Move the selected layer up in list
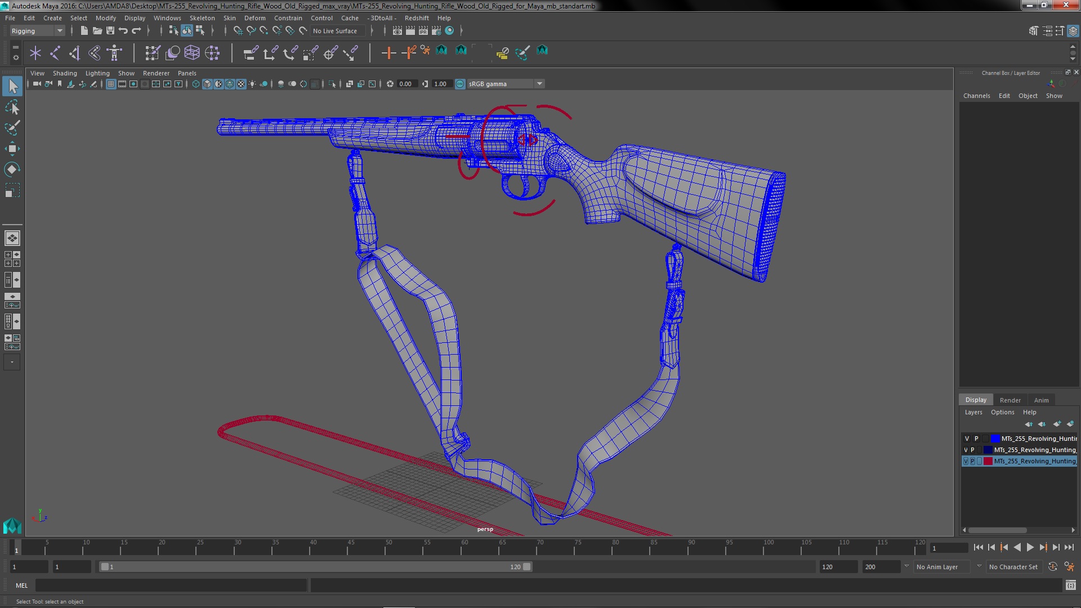Image resolution: width=1081 pixels, height=608 pixels. [1029, 424]
